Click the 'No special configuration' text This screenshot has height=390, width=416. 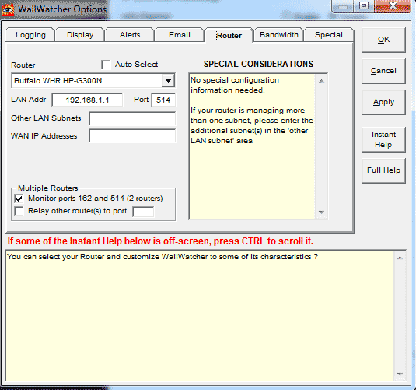(x=235, y=86)
